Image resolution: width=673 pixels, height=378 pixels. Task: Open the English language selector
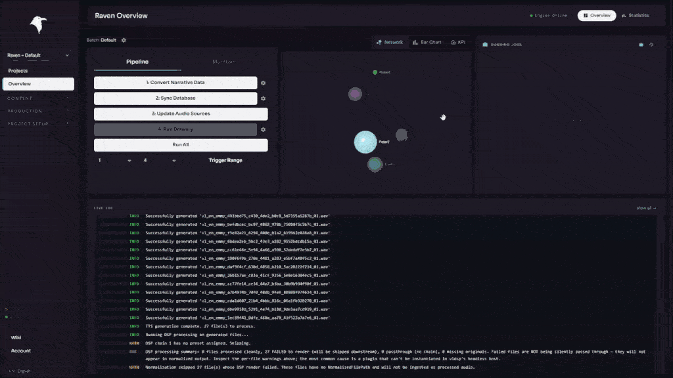point(38,371)
